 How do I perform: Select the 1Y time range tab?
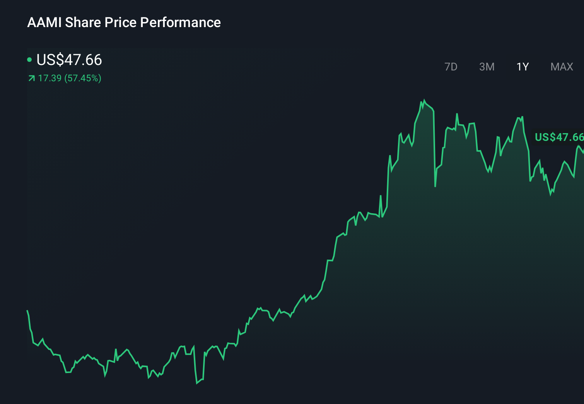[522, 67]
